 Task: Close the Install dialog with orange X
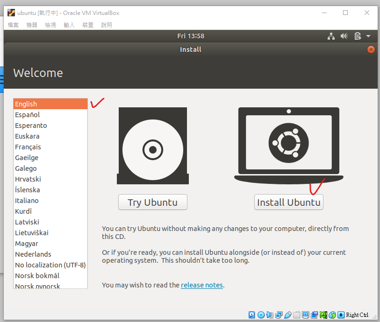[371, 49]
